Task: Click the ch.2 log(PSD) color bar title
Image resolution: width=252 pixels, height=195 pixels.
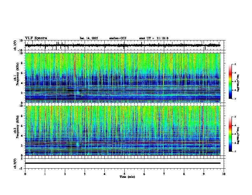Action: (238, 135)
